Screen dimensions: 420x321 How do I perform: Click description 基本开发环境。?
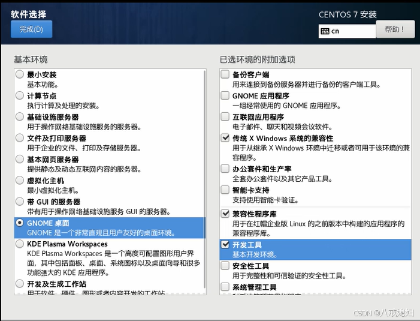pyautogui.click(x=255, y=255)
